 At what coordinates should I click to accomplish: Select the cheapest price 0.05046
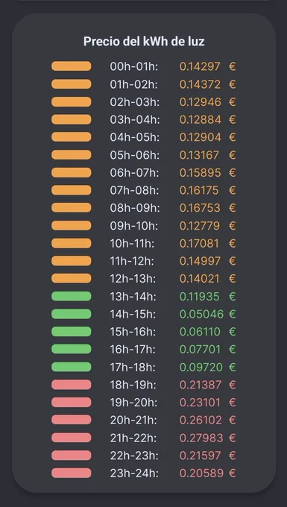click(201, 314)
